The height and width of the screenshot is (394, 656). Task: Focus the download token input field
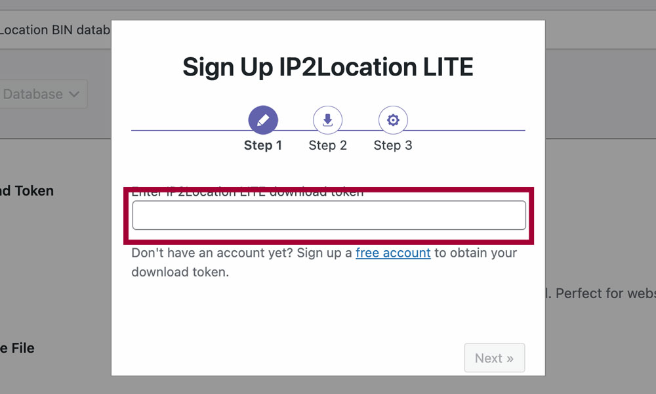coord(329,215)
